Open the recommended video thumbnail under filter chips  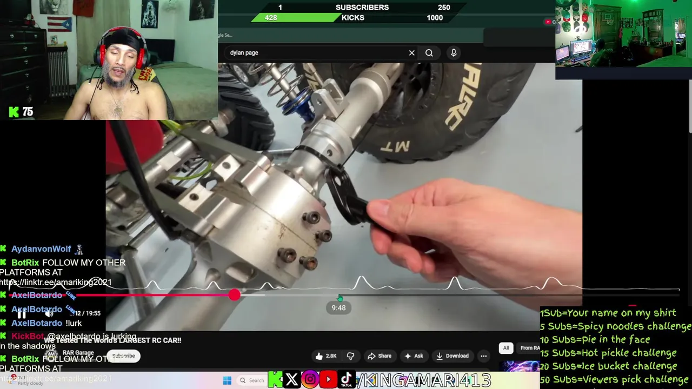tap(519, 366)
